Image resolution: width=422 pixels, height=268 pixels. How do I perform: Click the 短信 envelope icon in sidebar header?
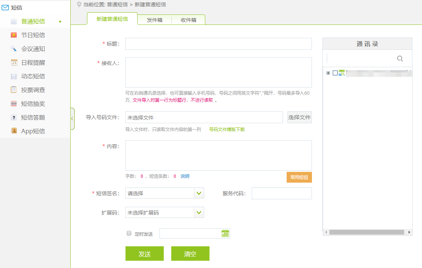click(5, 7)
